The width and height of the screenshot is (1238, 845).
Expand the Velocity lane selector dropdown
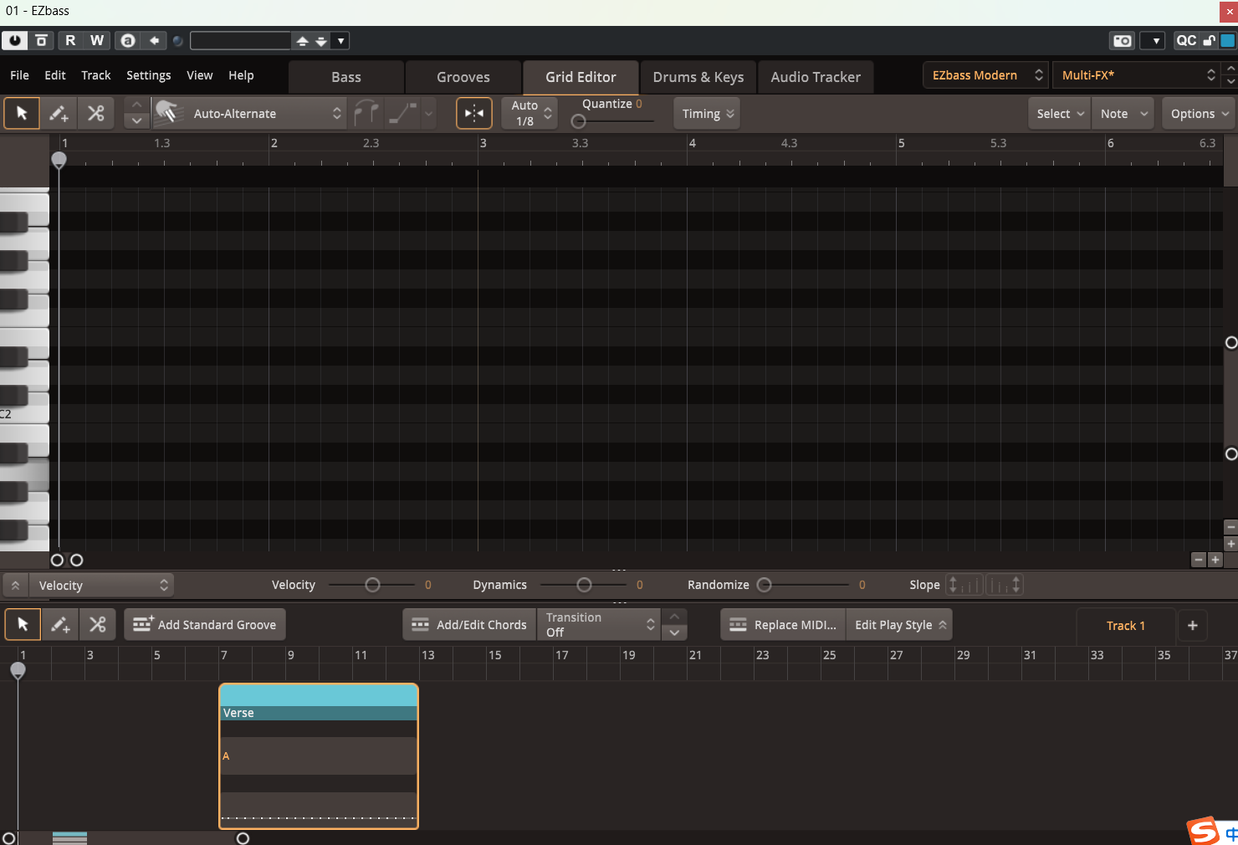click(x=100, y=585)
